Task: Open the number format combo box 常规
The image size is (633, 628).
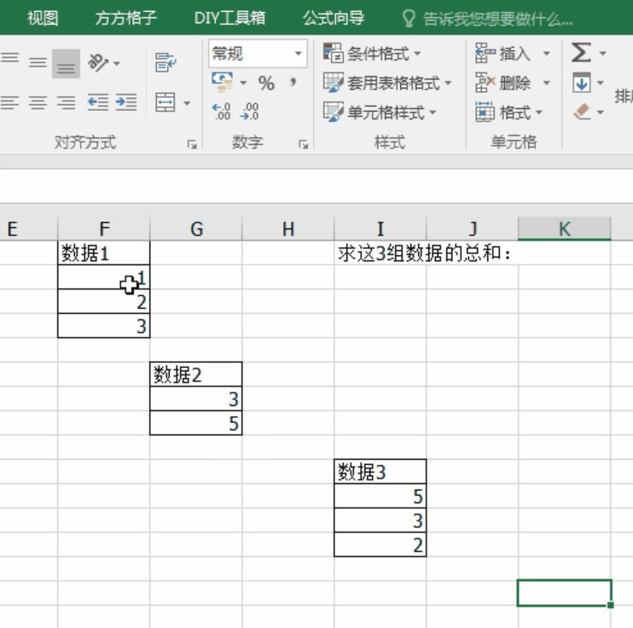Action: [x=258, y=54]
